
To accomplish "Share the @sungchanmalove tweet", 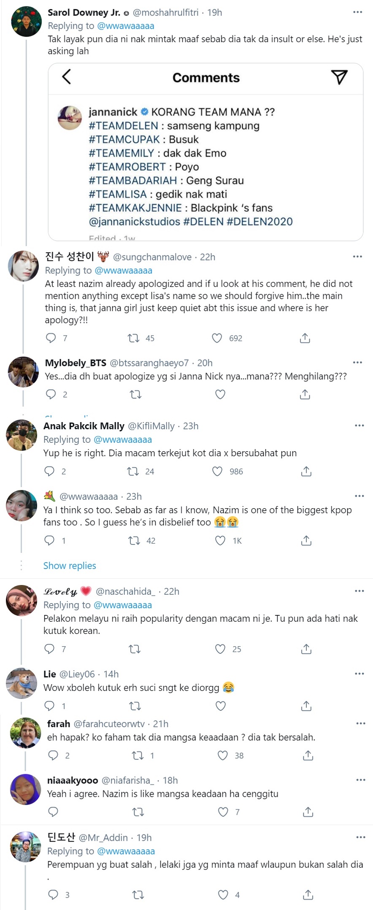I will coord(305,338).
